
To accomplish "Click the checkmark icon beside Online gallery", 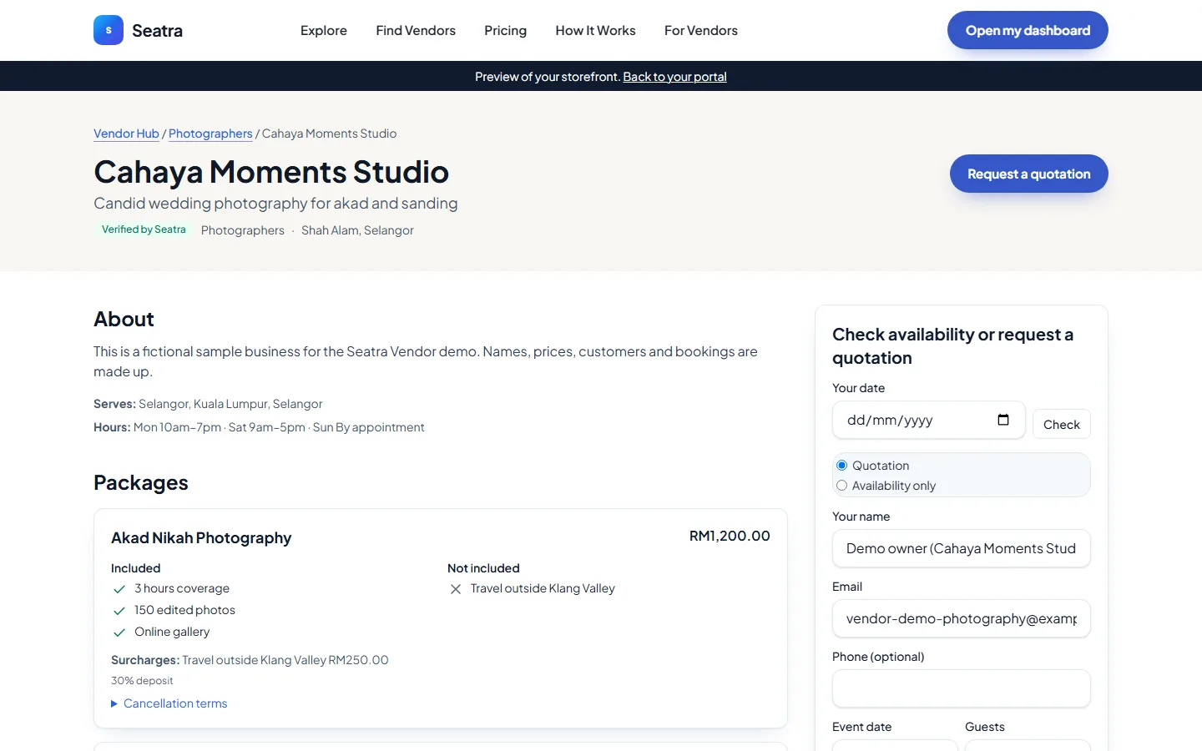I will [x=119, y=633].
